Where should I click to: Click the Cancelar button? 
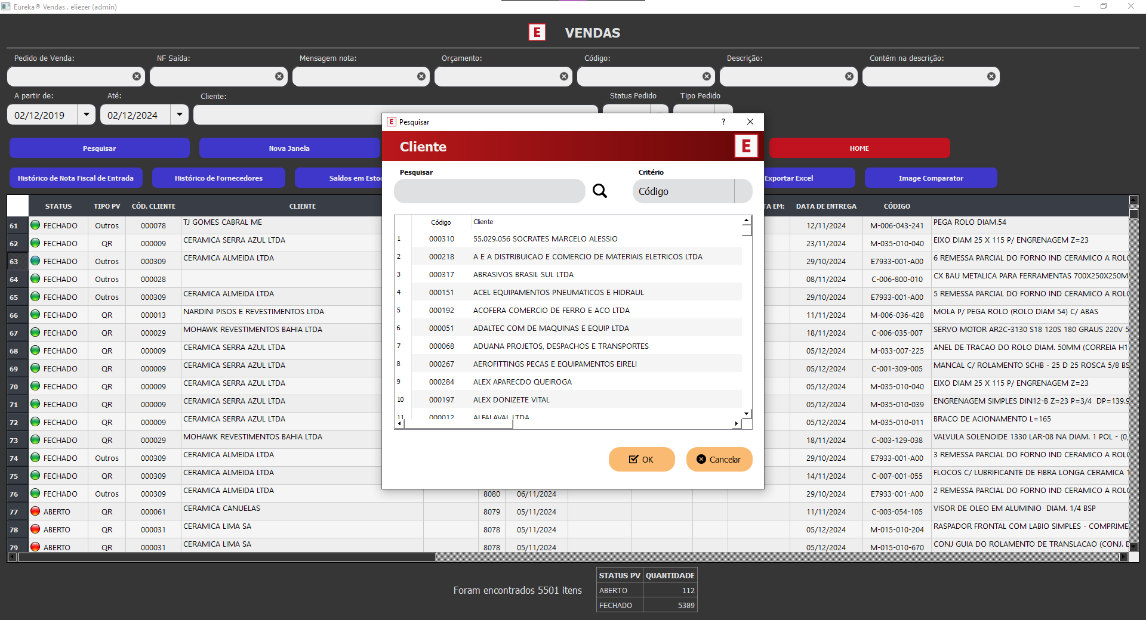coord(719,459)
